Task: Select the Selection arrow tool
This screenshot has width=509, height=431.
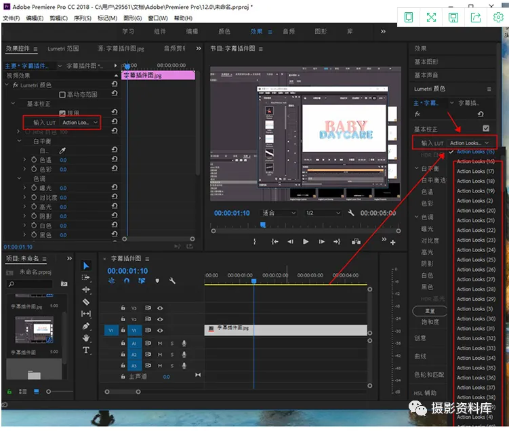Action: (86, 266)
